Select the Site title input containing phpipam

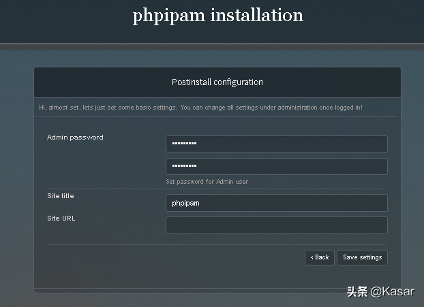click(x=276, y=203)
